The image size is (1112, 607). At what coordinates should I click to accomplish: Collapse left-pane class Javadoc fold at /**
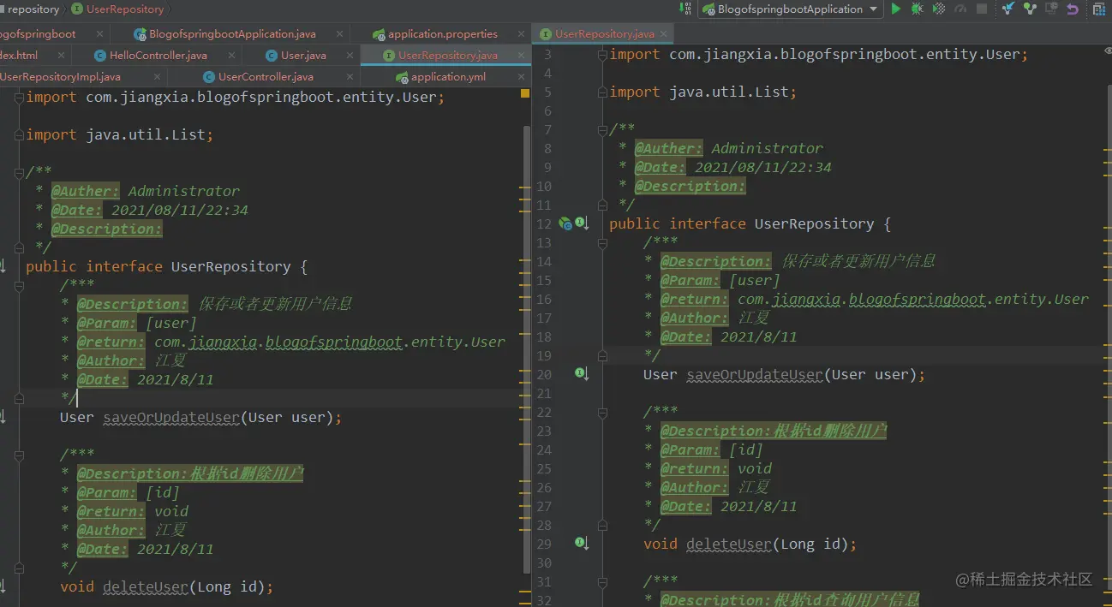click(21, 172)
